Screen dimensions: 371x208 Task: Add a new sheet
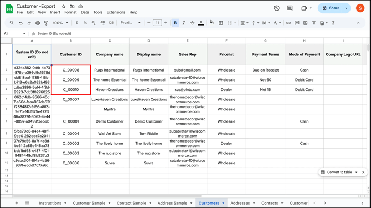point(17,203)
